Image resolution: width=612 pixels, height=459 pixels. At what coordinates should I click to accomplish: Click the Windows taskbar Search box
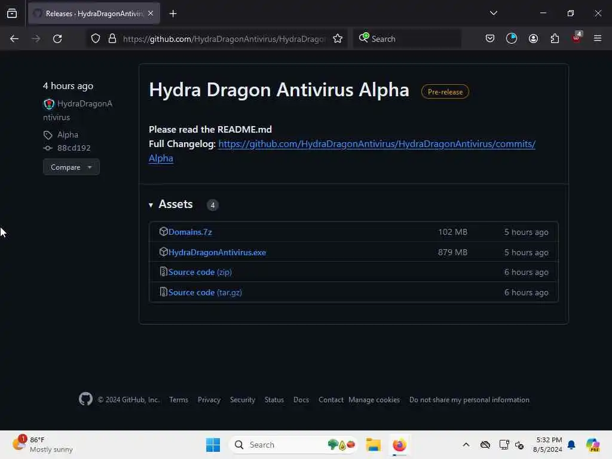tap(293, 445)
